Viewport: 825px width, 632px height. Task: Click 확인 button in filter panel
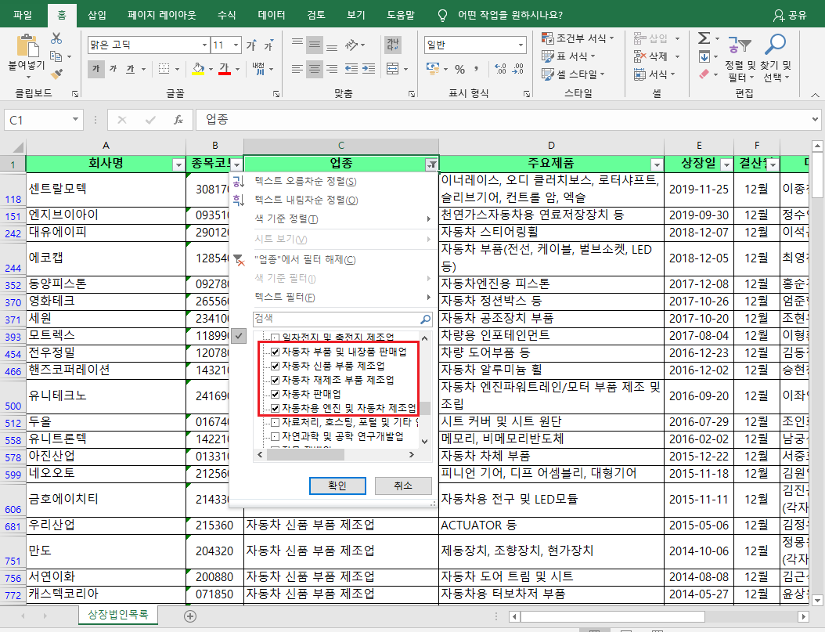(x=337, y=486)
